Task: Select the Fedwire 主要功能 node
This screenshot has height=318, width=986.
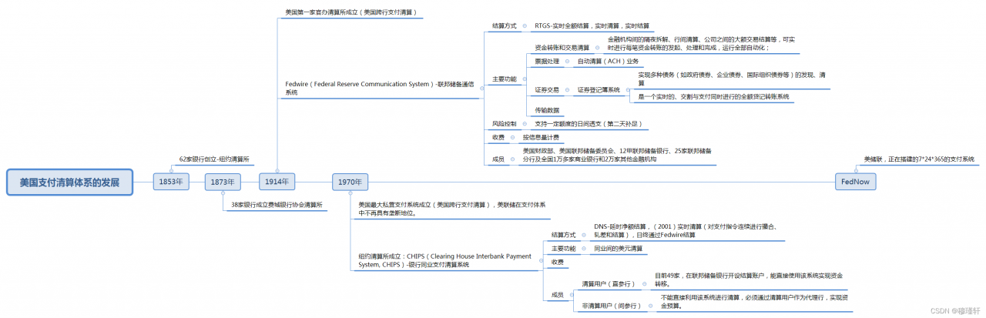Action: (505, 79)
